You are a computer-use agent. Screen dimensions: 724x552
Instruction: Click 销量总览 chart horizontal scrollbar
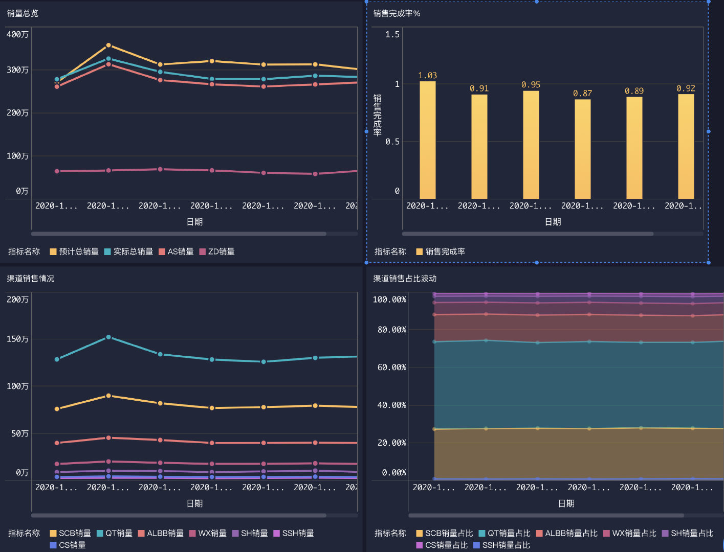[179, 234]
